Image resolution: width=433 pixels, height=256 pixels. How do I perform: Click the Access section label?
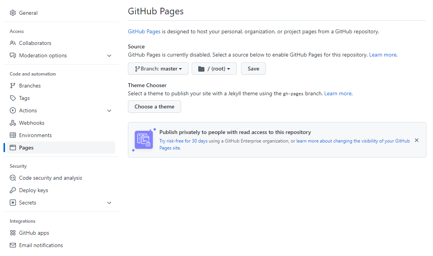click(x=17, y=31)
